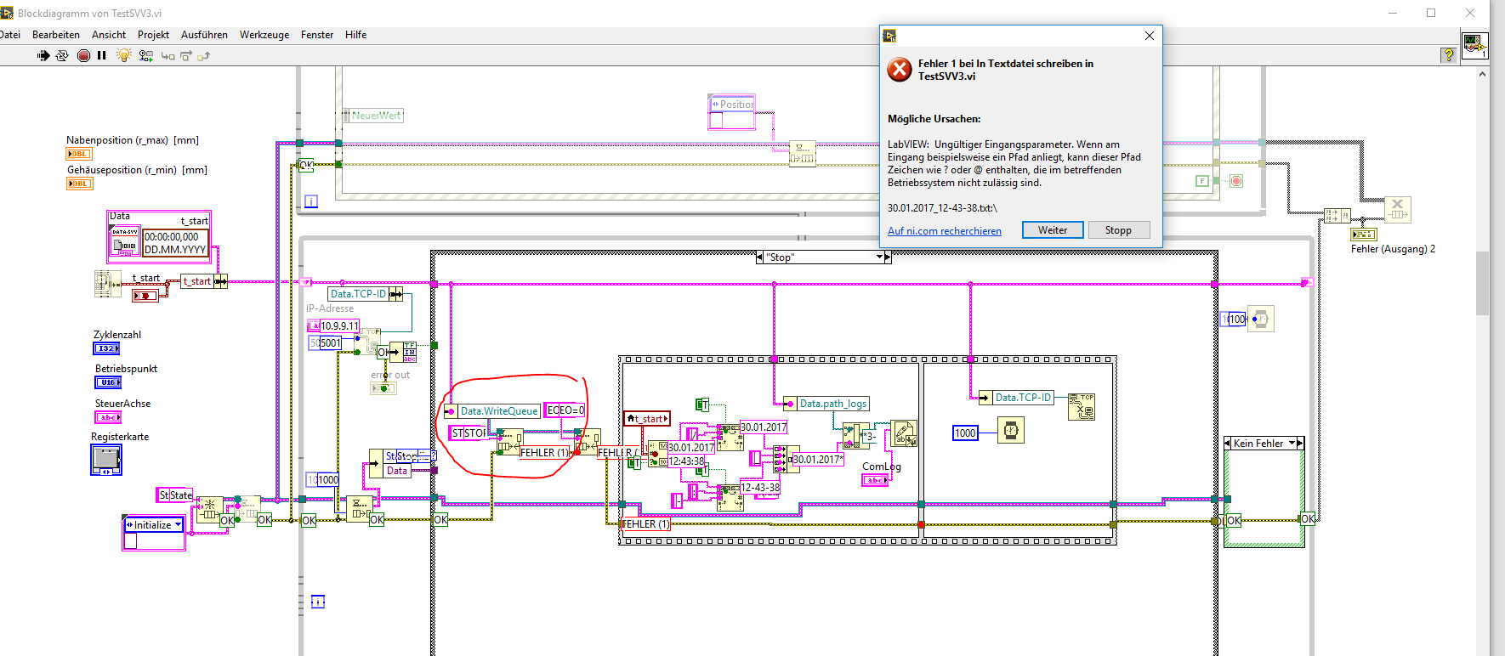
Task: Click the vertical scrollbar thumb
Action: [1482, 283]
